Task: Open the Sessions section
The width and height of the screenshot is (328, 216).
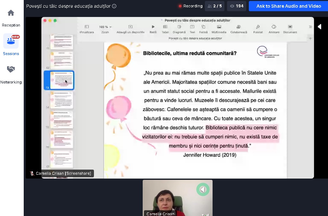Action: pyautogui.click(x=11, y=41)
